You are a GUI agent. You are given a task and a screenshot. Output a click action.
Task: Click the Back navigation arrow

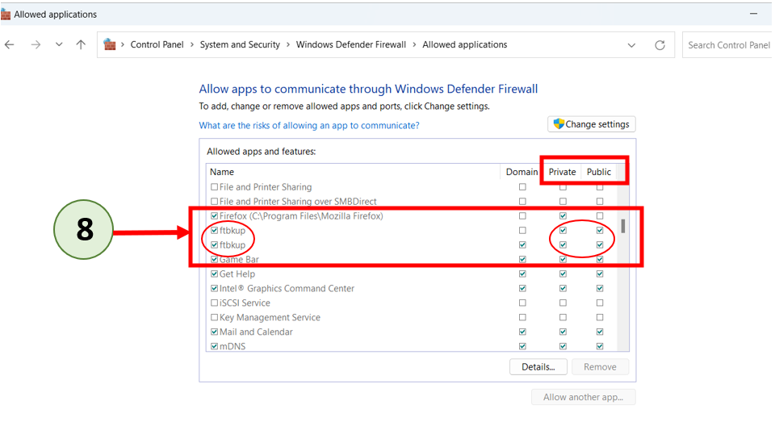(10, 45)
